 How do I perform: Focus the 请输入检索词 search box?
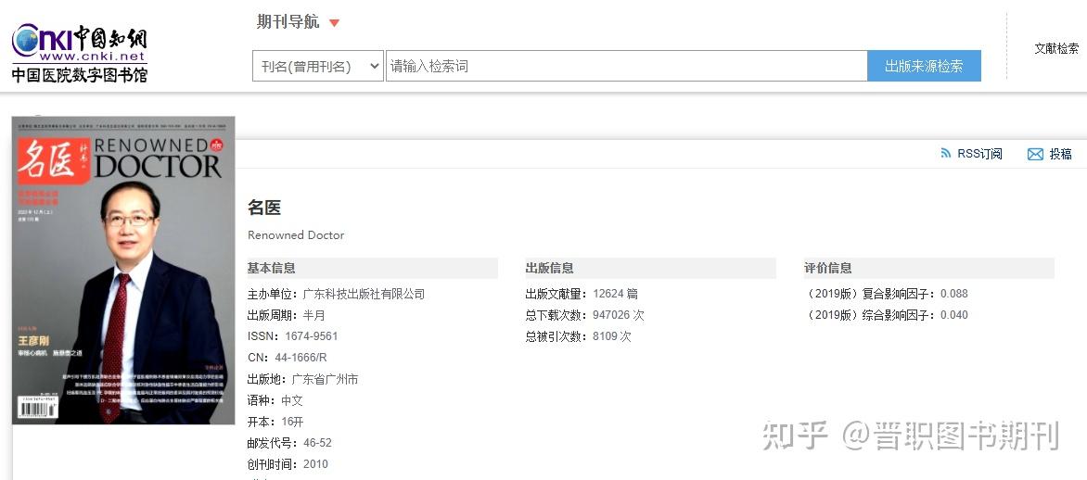[x=626, y=66]
